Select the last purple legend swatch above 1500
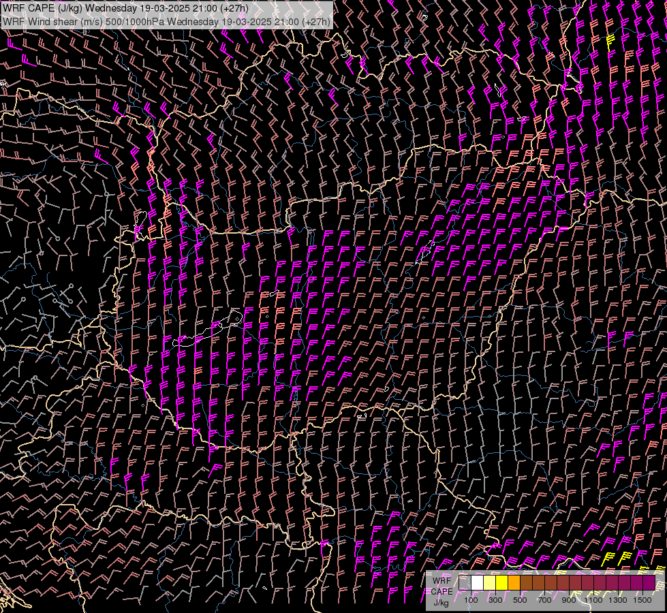The height and width of the screenshot is (613, 667). 649,583
